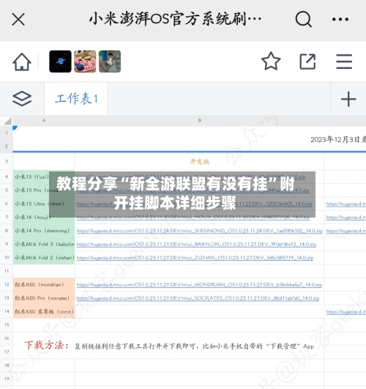366x389 pixels.
Task: Open the sheet layers list icon
Action: pyautogui.click(x=22, y=99)
